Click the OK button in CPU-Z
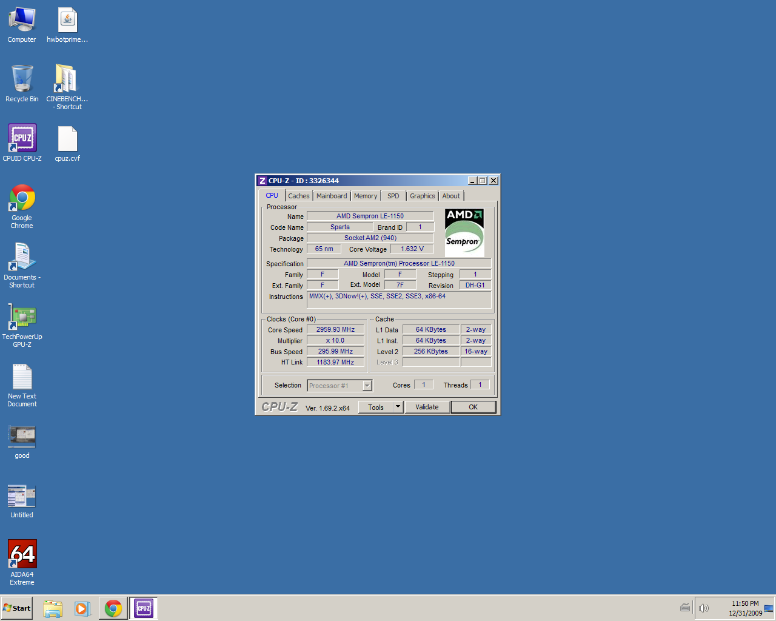776x621 pixels. click(473, 407)
